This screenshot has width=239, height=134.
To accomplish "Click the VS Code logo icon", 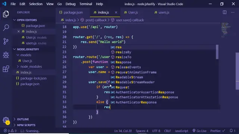I will [4, 4].
